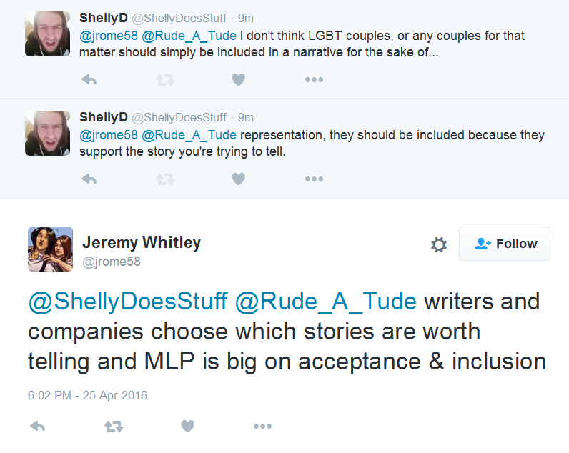The image size is (569, 453).
Task: Open the gear settings menu
Action: point(438,245)
